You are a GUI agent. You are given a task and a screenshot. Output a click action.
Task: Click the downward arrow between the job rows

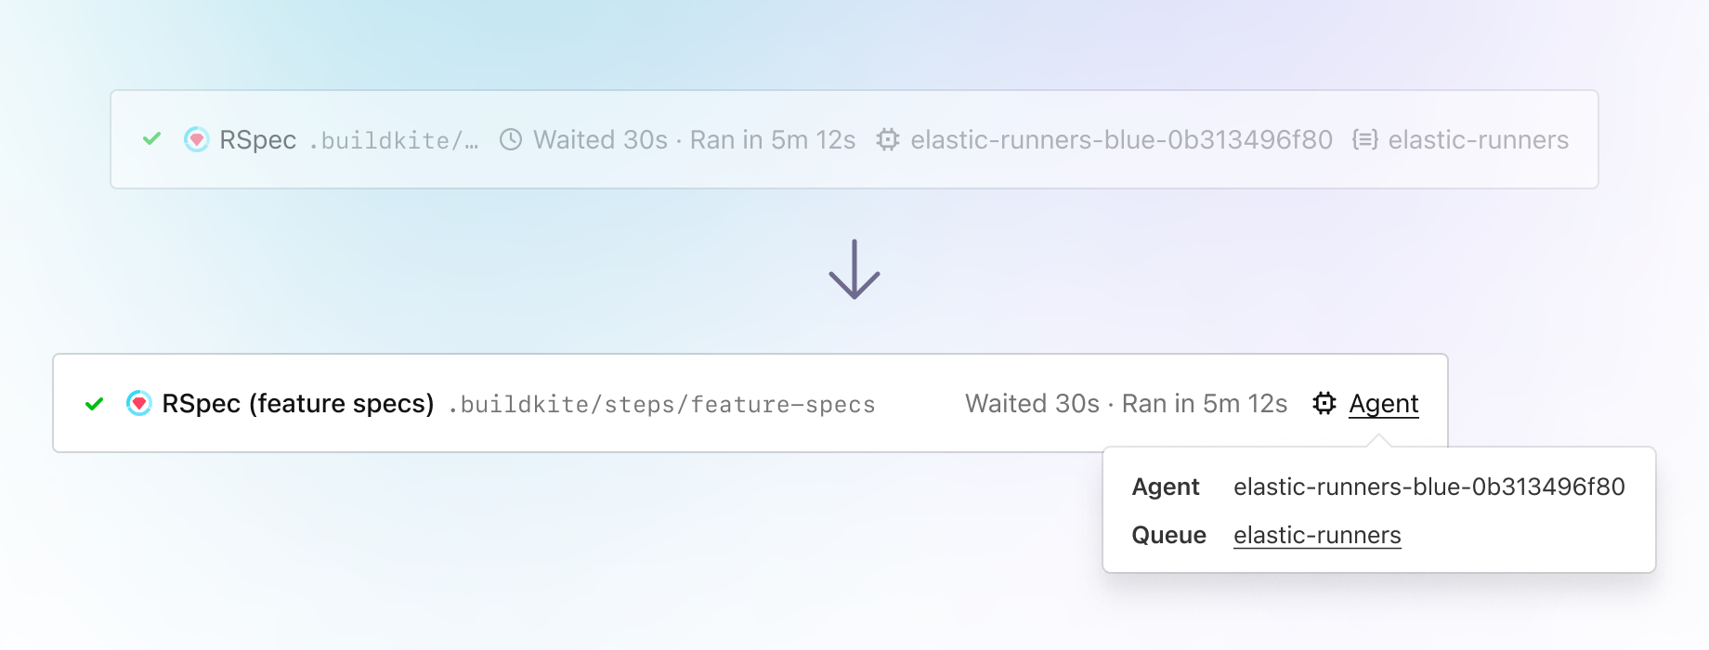point(854,269)
